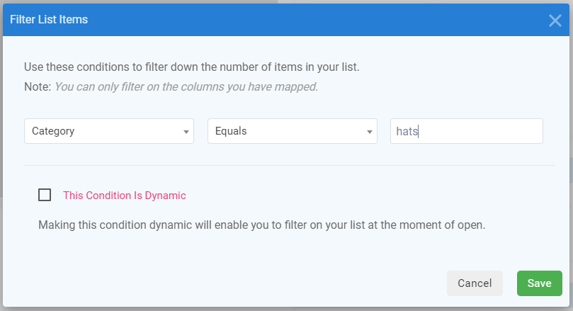Cancel the filter dialog

475,283
